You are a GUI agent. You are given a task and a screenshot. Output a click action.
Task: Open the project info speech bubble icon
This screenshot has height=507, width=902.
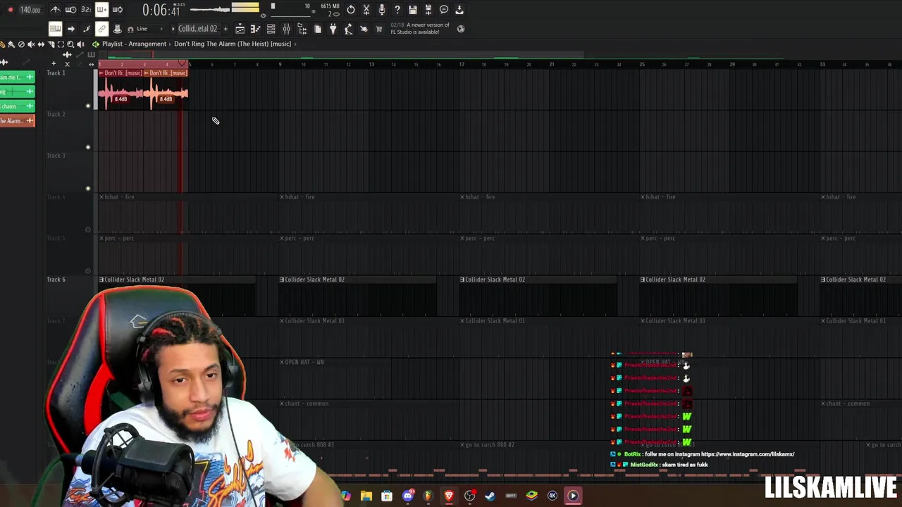click(x=444, y=10)
